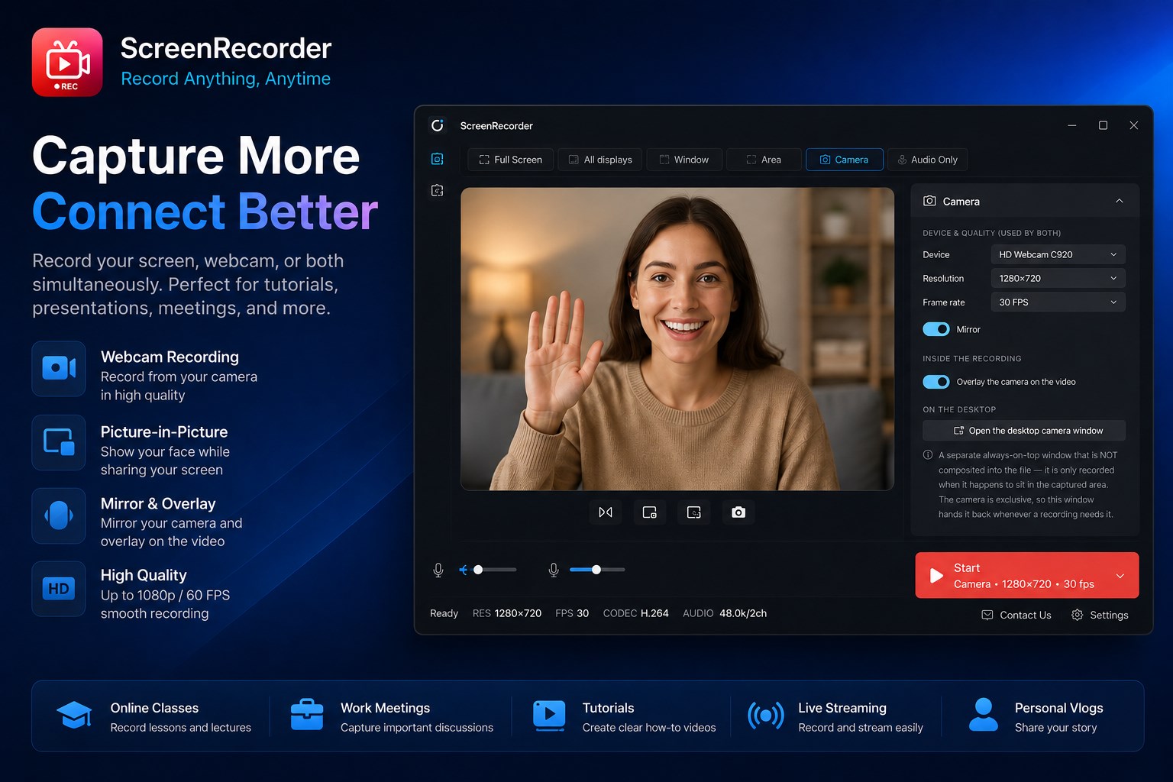Click the mirror flip icon below the preview
Viewport: 1173px width, 782px height.
pyautogui.click(x=606, y=512)
